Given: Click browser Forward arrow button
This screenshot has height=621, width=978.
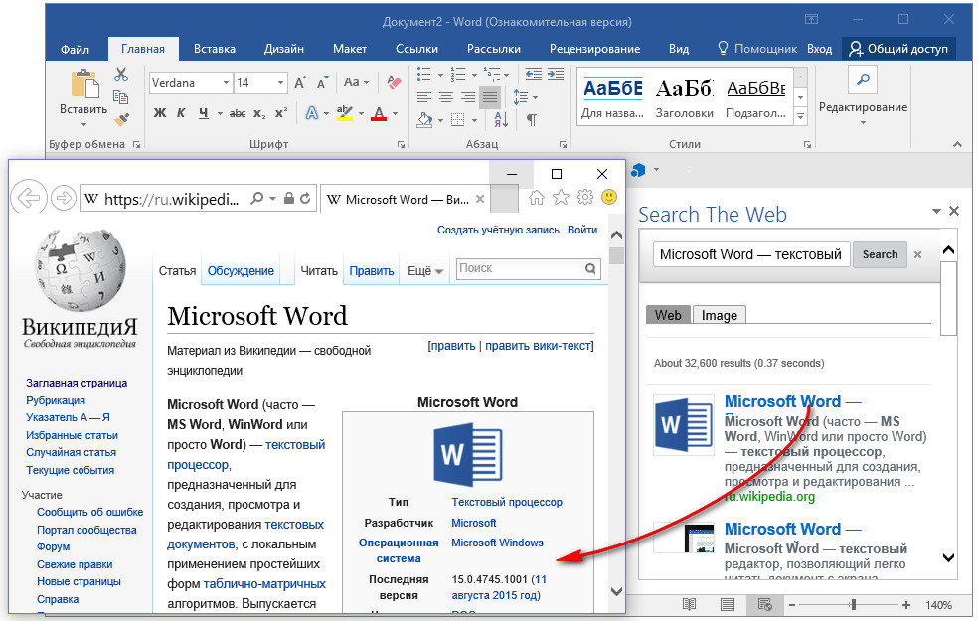Looking at the screenshot, I should click(x=63, y=199).
